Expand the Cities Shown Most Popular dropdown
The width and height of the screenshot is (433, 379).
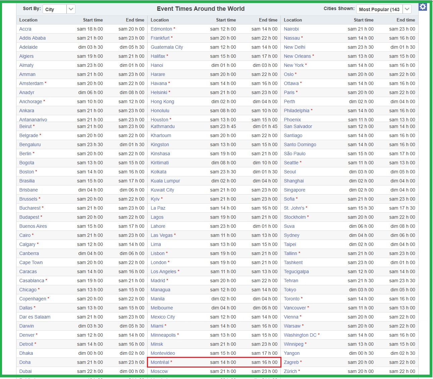(383, 9)
